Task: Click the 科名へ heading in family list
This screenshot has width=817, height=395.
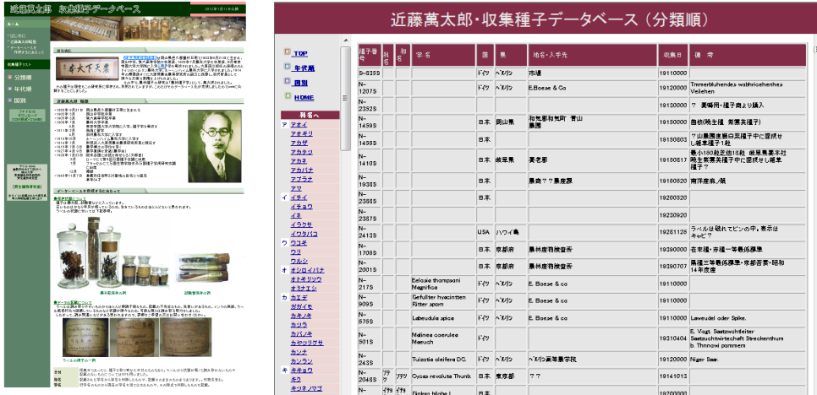Action: 310,115
